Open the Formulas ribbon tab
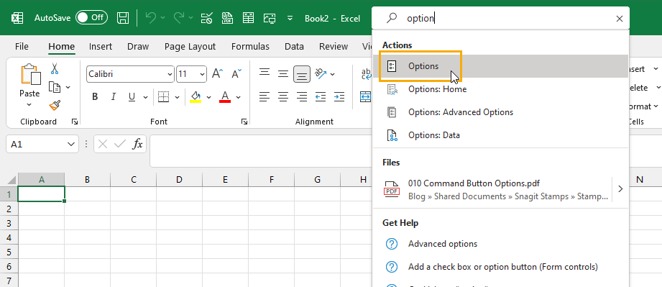Image resolution: width=662 pixels, height=287 pixels. click(x=250, y=47)
